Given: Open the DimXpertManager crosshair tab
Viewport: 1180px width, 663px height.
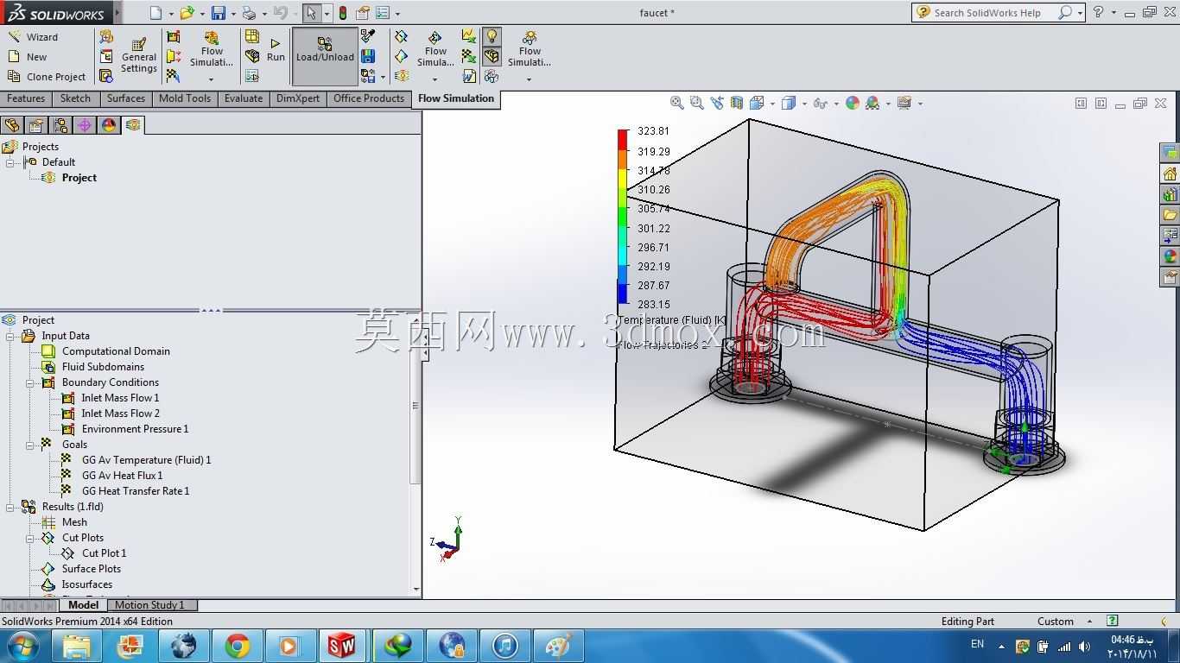Looking at the screenshot, I should 85,125.
